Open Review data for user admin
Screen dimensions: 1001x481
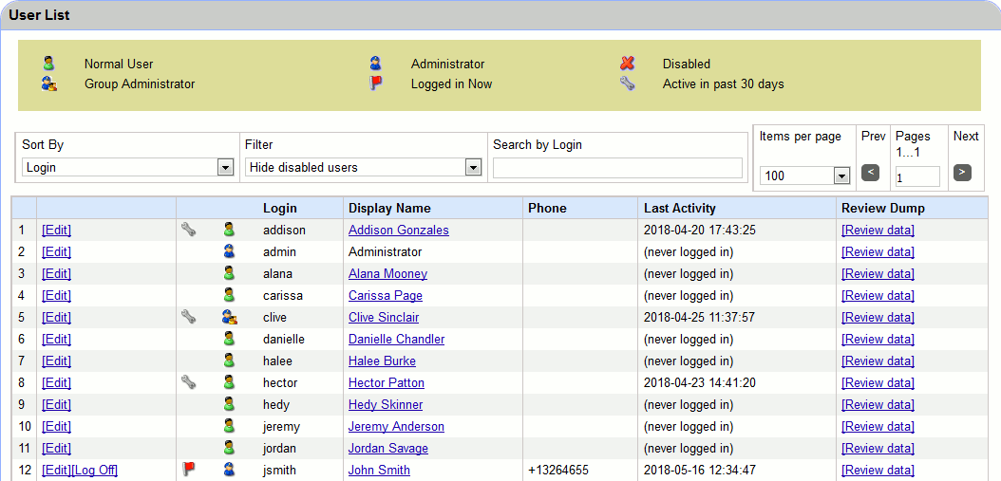[878, 251]
